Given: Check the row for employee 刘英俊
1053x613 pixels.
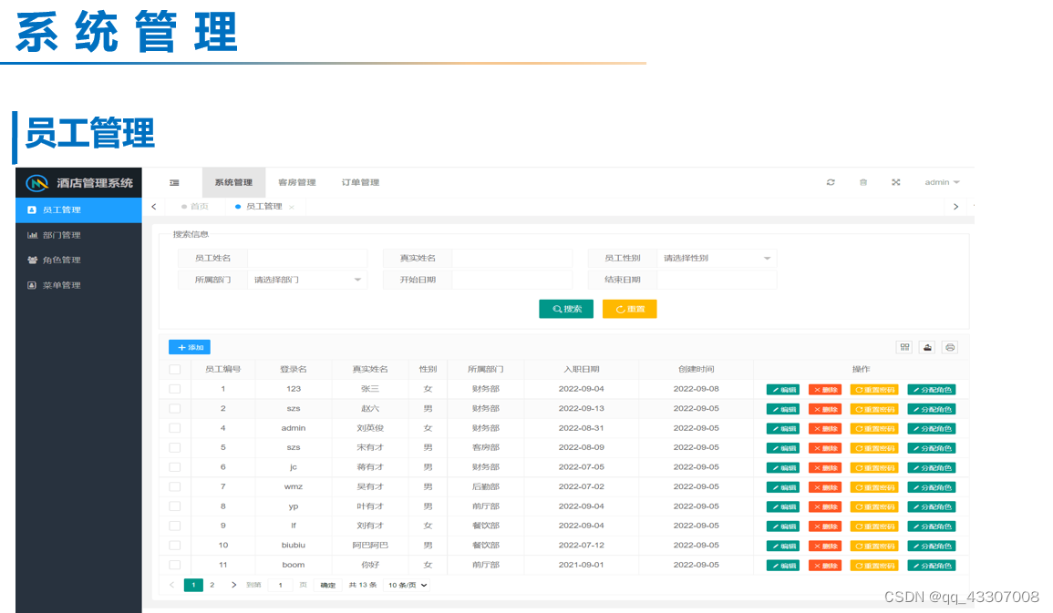Looking at the screenshot, I should coord(175,428).
